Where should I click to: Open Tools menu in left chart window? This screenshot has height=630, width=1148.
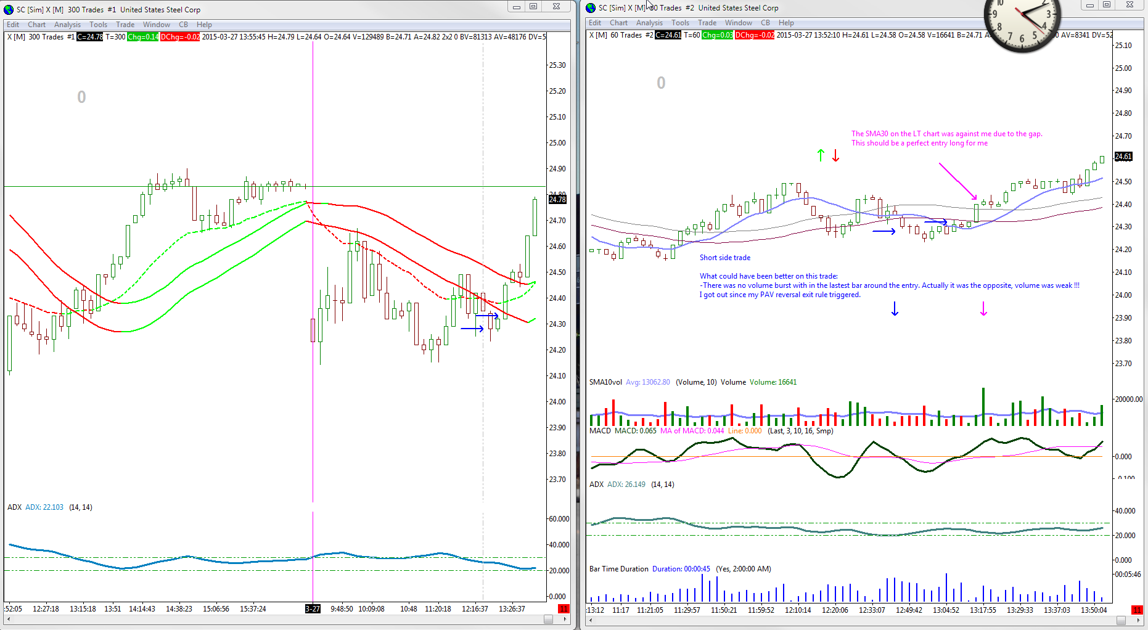point(98,25)
